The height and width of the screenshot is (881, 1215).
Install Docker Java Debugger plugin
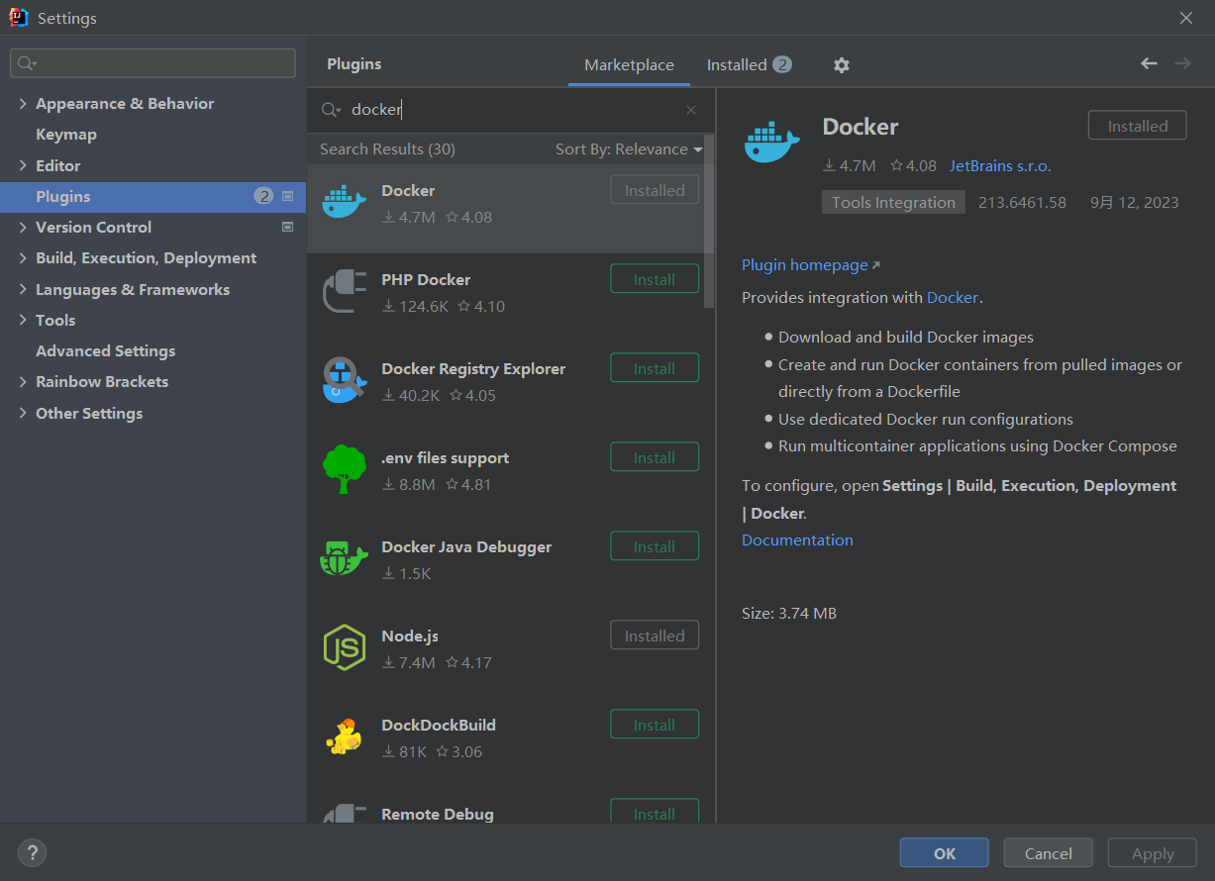point(655,546)
